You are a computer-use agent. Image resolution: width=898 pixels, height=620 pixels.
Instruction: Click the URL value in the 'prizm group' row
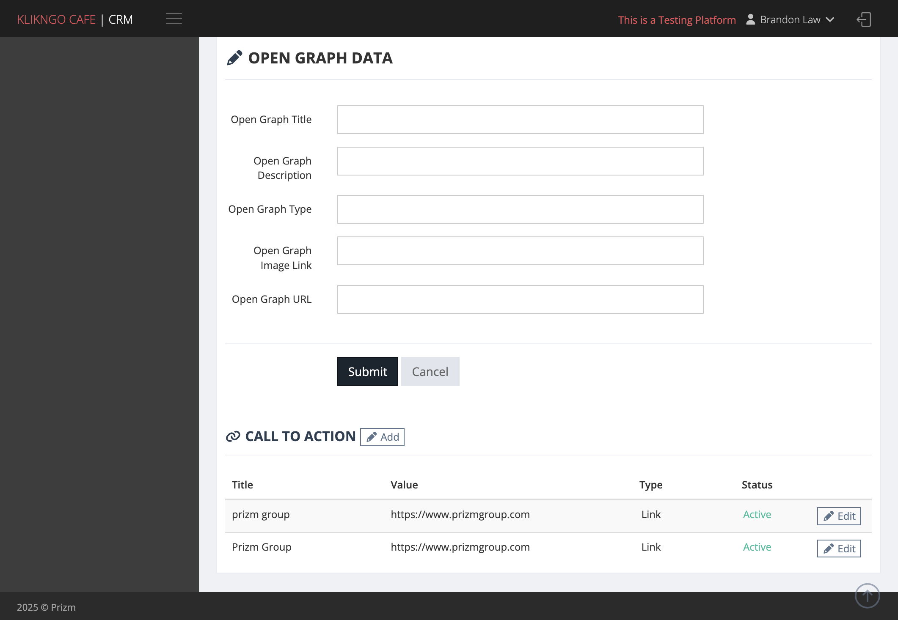pos(460,515)
